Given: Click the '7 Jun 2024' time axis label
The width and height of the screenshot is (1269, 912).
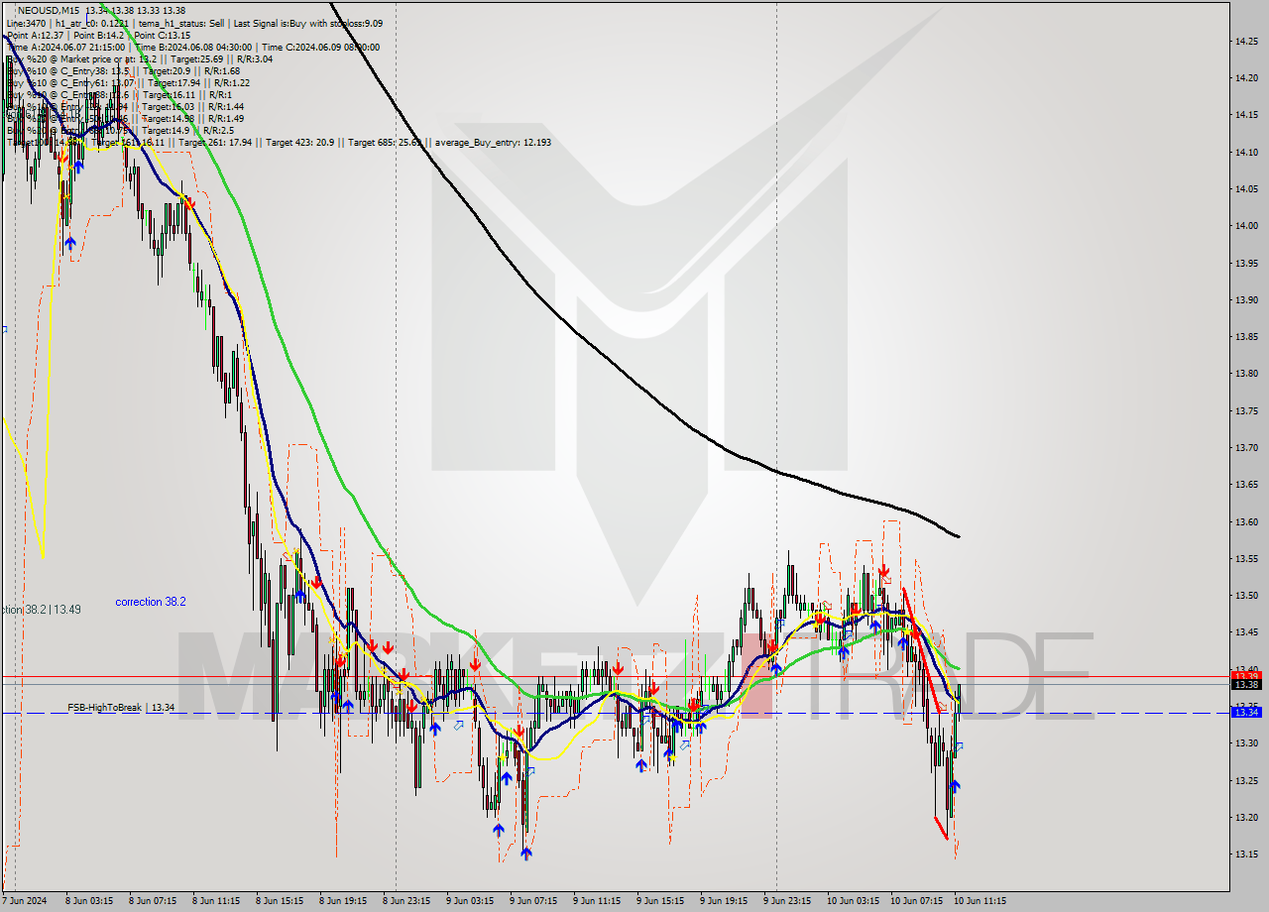Looking at the screenshot, I should 23,901.
